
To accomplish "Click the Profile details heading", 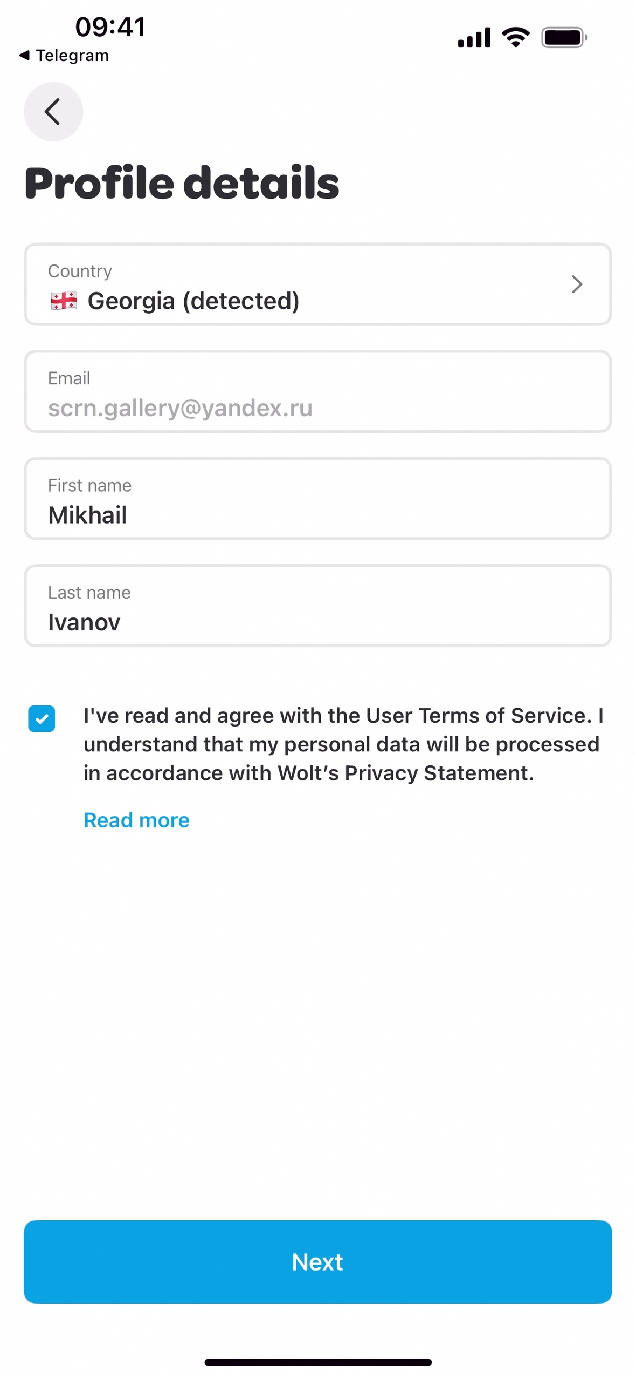I will [x=182, y=183].
